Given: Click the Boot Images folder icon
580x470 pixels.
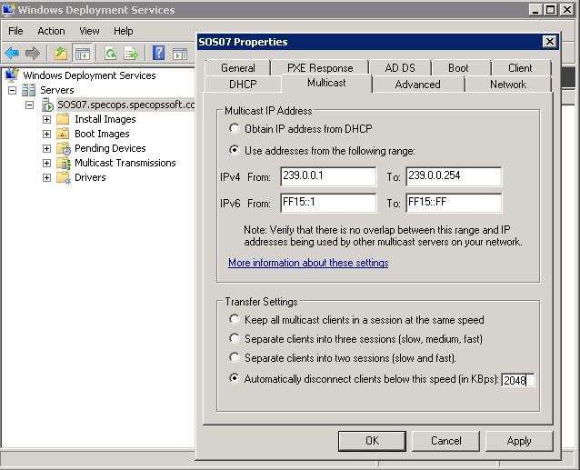Looking at the screenshot, I should click(63, 133).
